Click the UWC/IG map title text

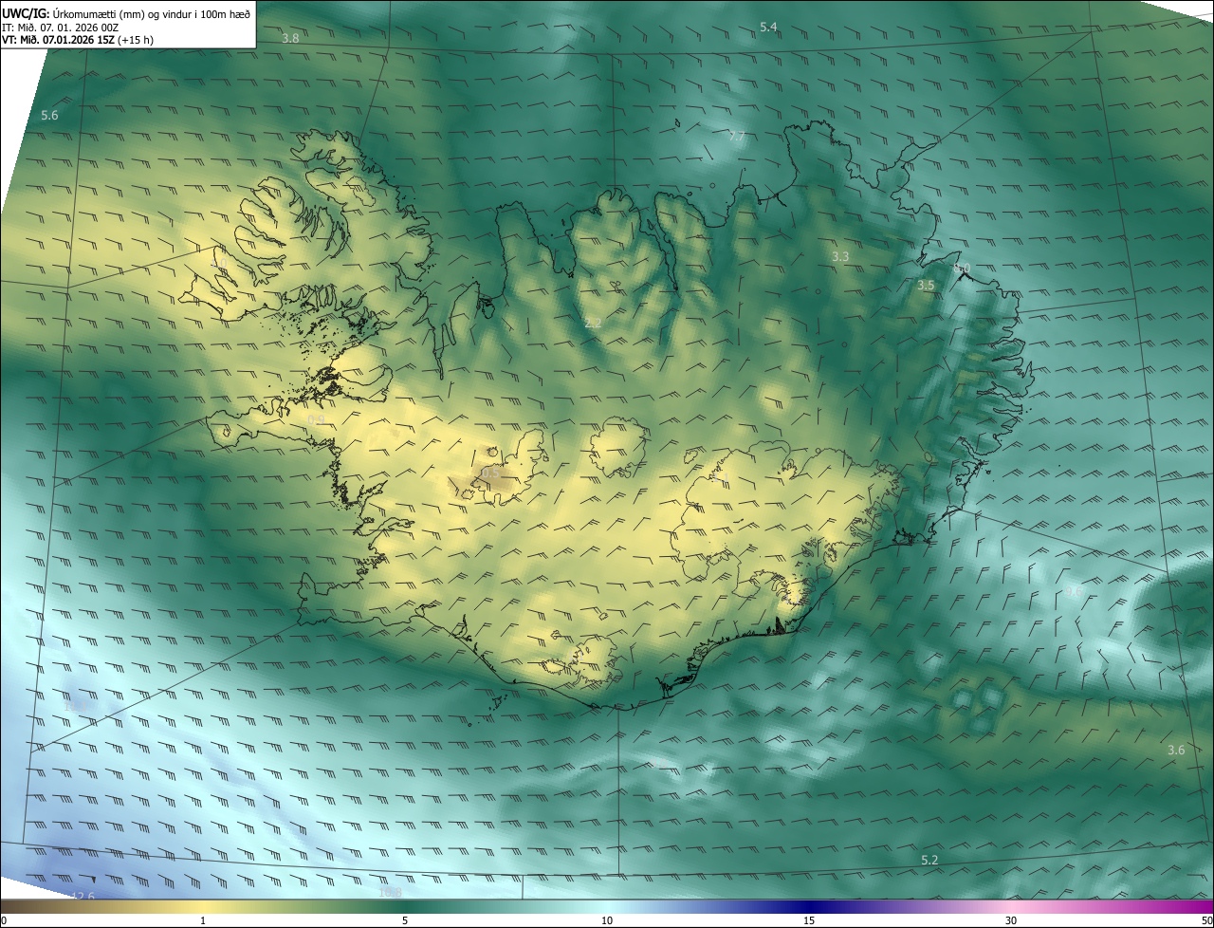pyautogui.click(x=126, y=13)
